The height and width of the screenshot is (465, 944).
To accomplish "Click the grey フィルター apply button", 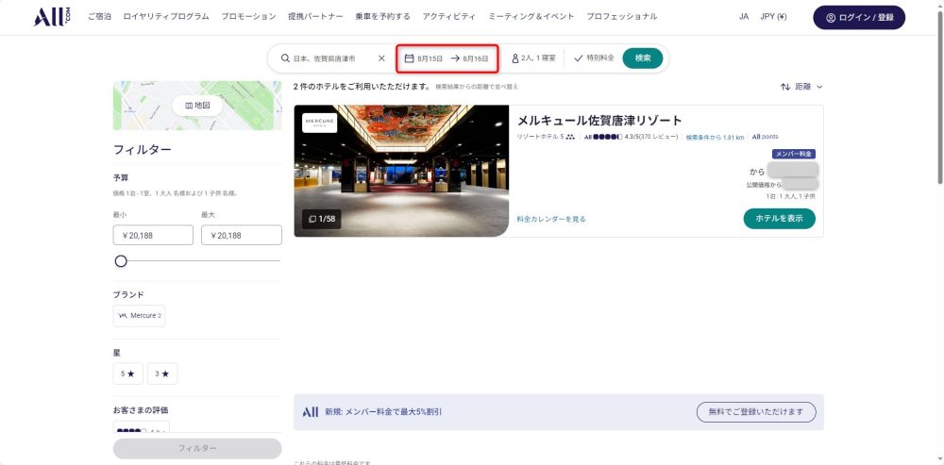I will click(197, 448).
